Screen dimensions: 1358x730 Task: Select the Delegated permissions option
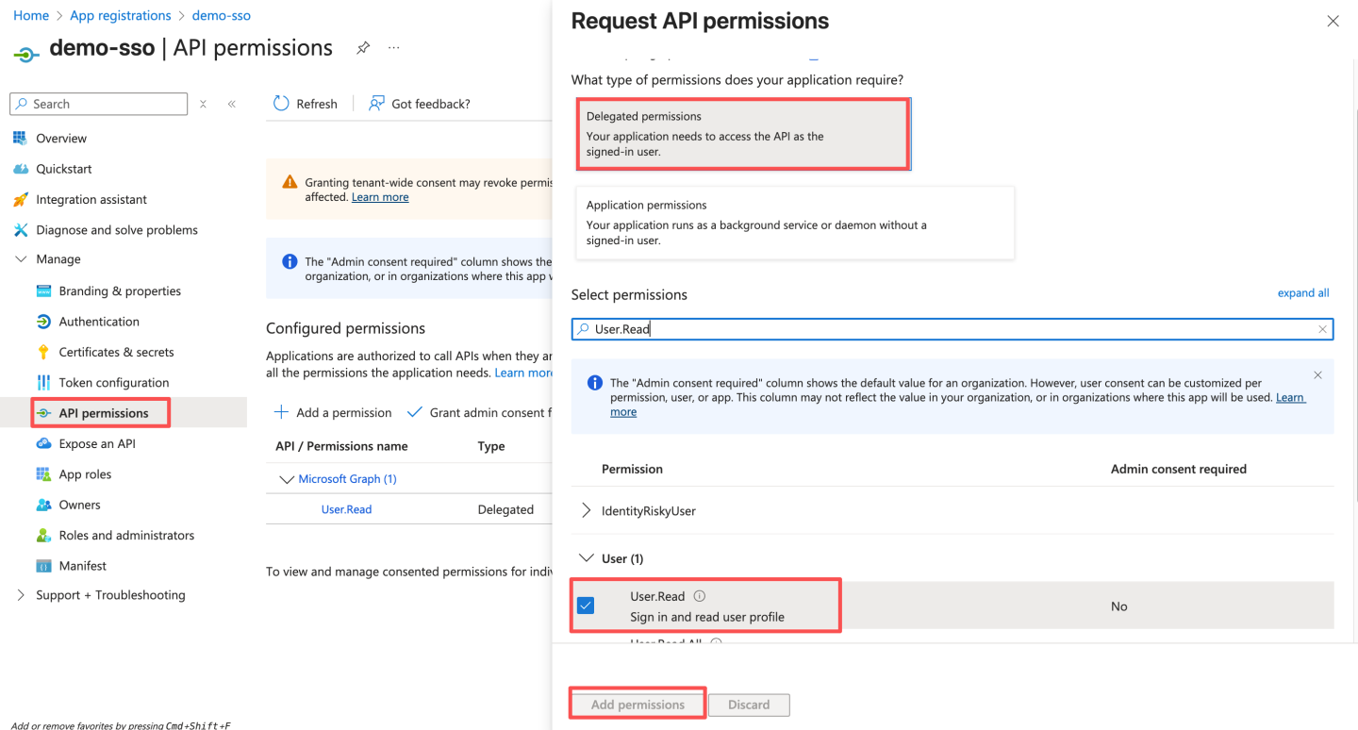click(x=743, y=134)
